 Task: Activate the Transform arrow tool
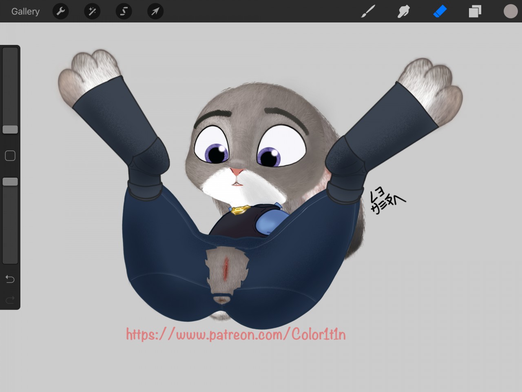155,11
